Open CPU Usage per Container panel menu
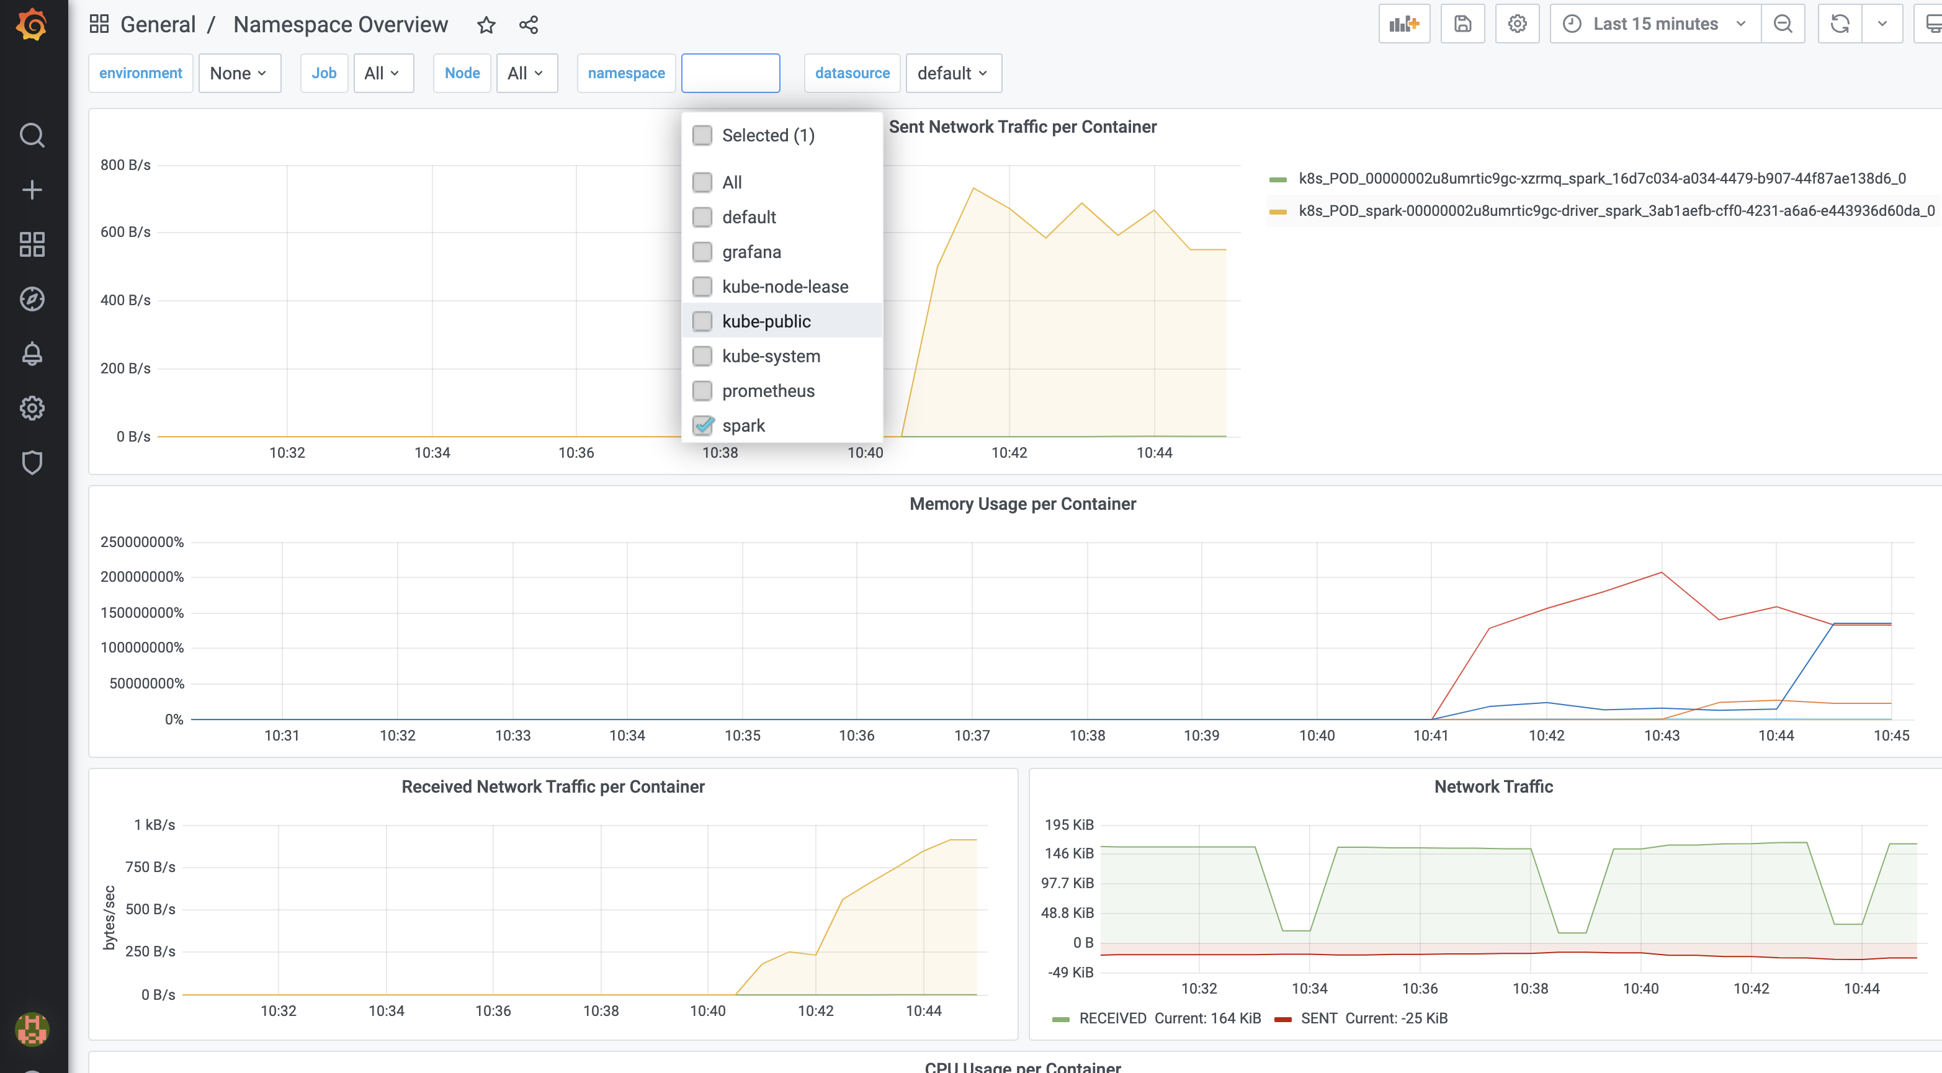 click(x=1022, y=1066)
